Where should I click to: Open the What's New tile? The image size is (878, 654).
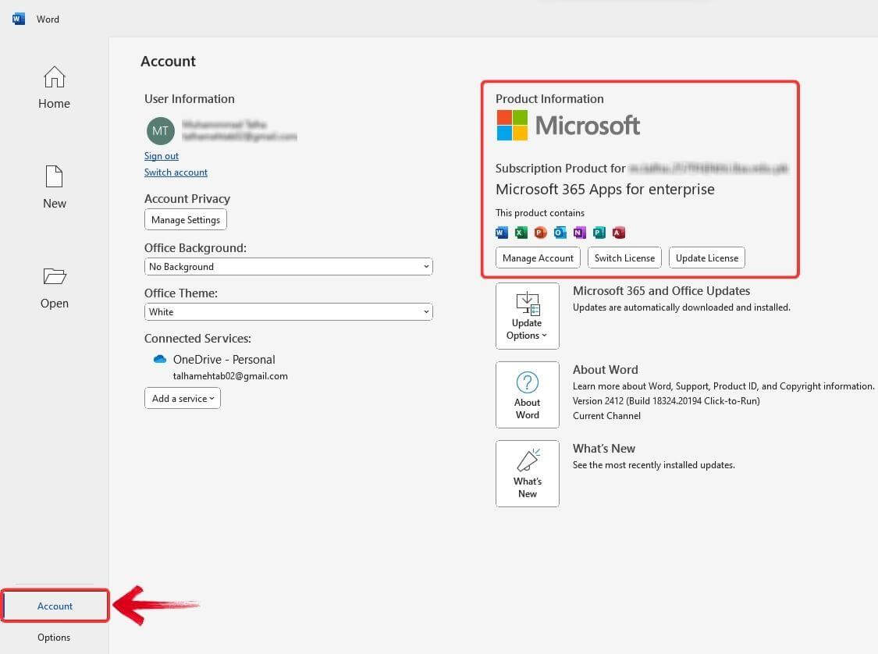[x=528, y=474]
